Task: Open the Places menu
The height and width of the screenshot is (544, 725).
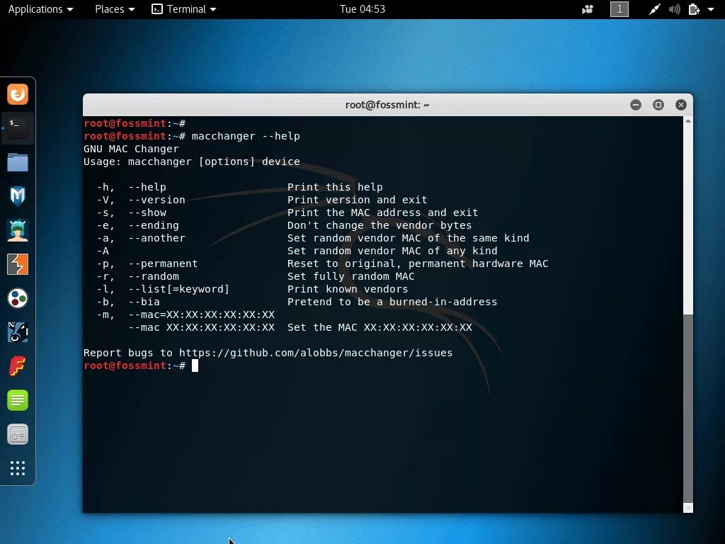Action: pos(115,9)
